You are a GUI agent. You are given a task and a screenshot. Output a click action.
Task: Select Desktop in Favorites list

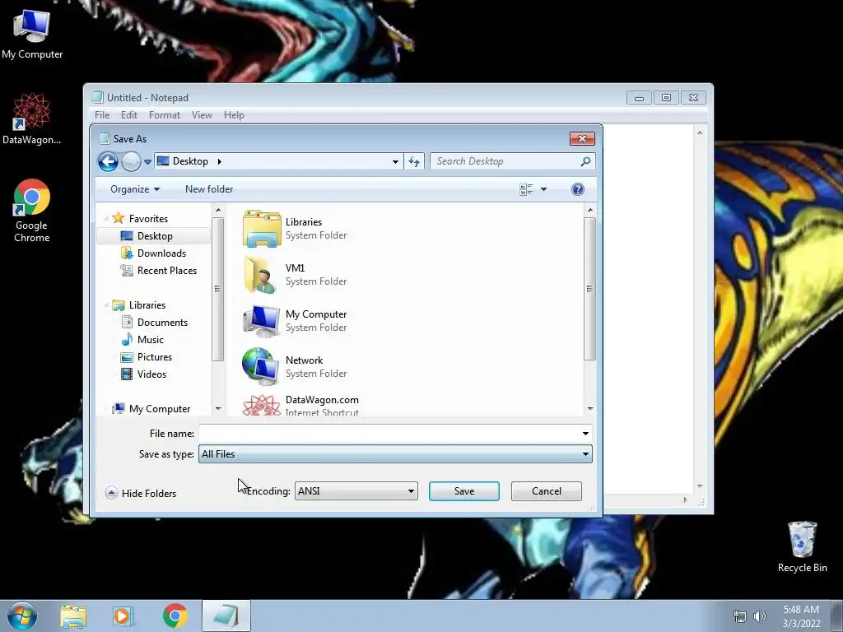[x=154, y=236]
